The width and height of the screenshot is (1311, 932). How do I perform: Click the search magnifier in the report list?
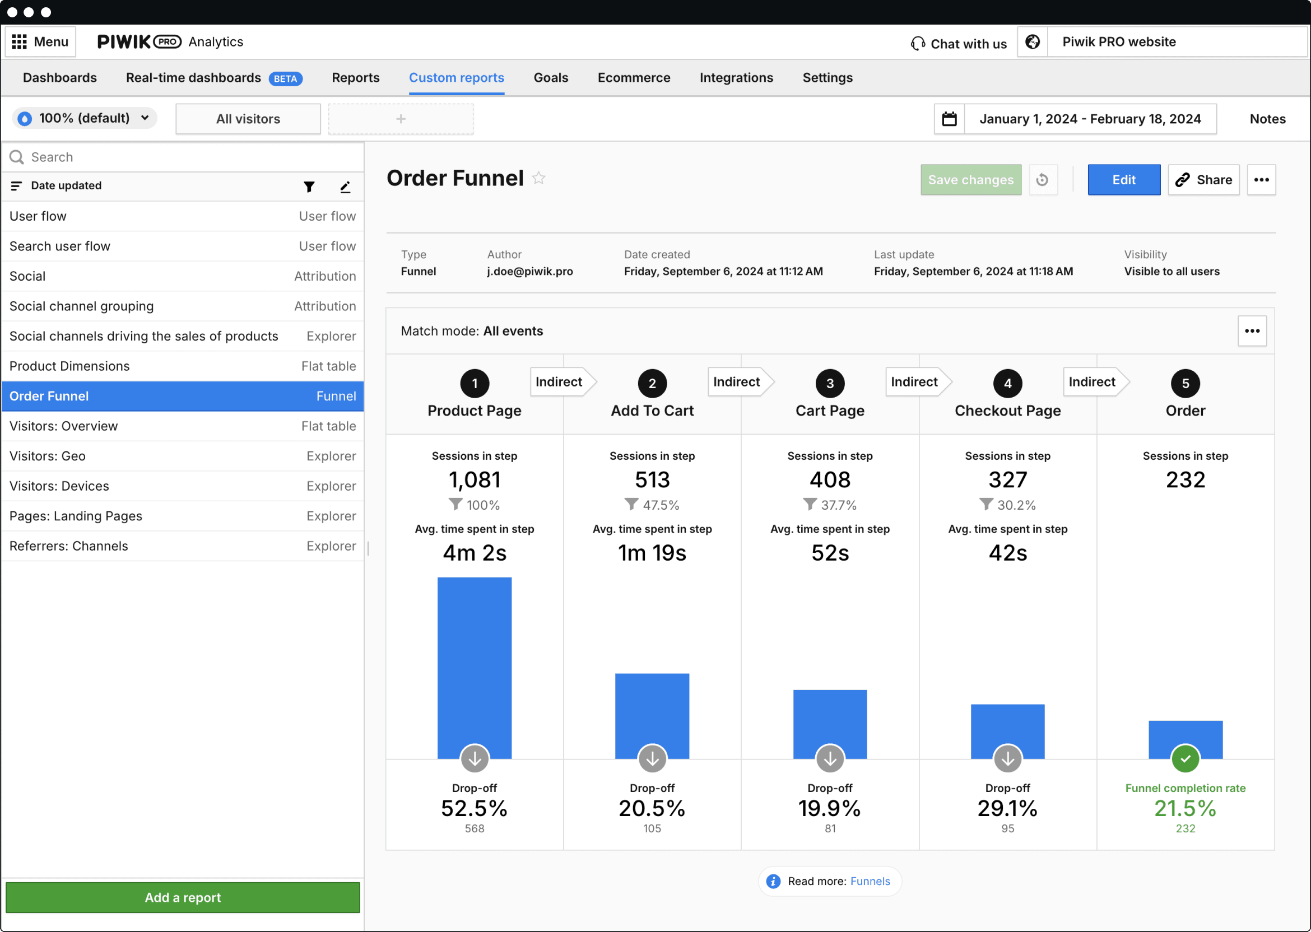(x=16, y=157)
